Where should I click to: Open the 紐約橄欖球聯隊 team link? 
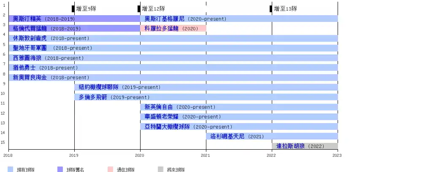pos(98,87)
